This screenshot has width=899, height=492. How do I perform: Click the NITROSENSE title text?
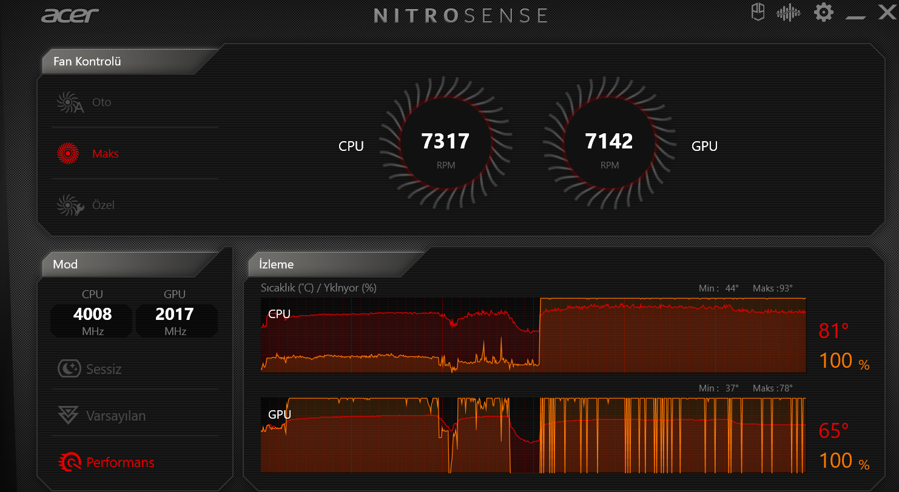click(461, 15)
